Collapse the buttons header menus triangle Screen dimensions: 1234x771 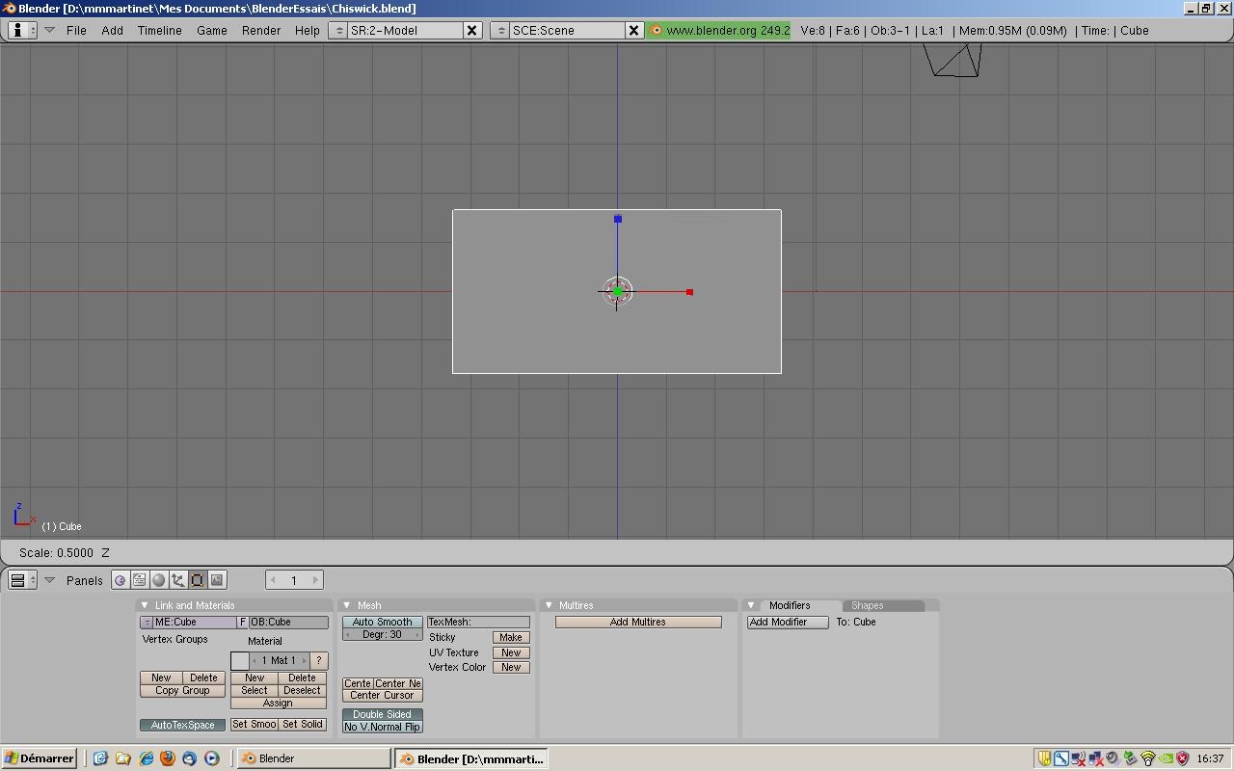[49, 580]
